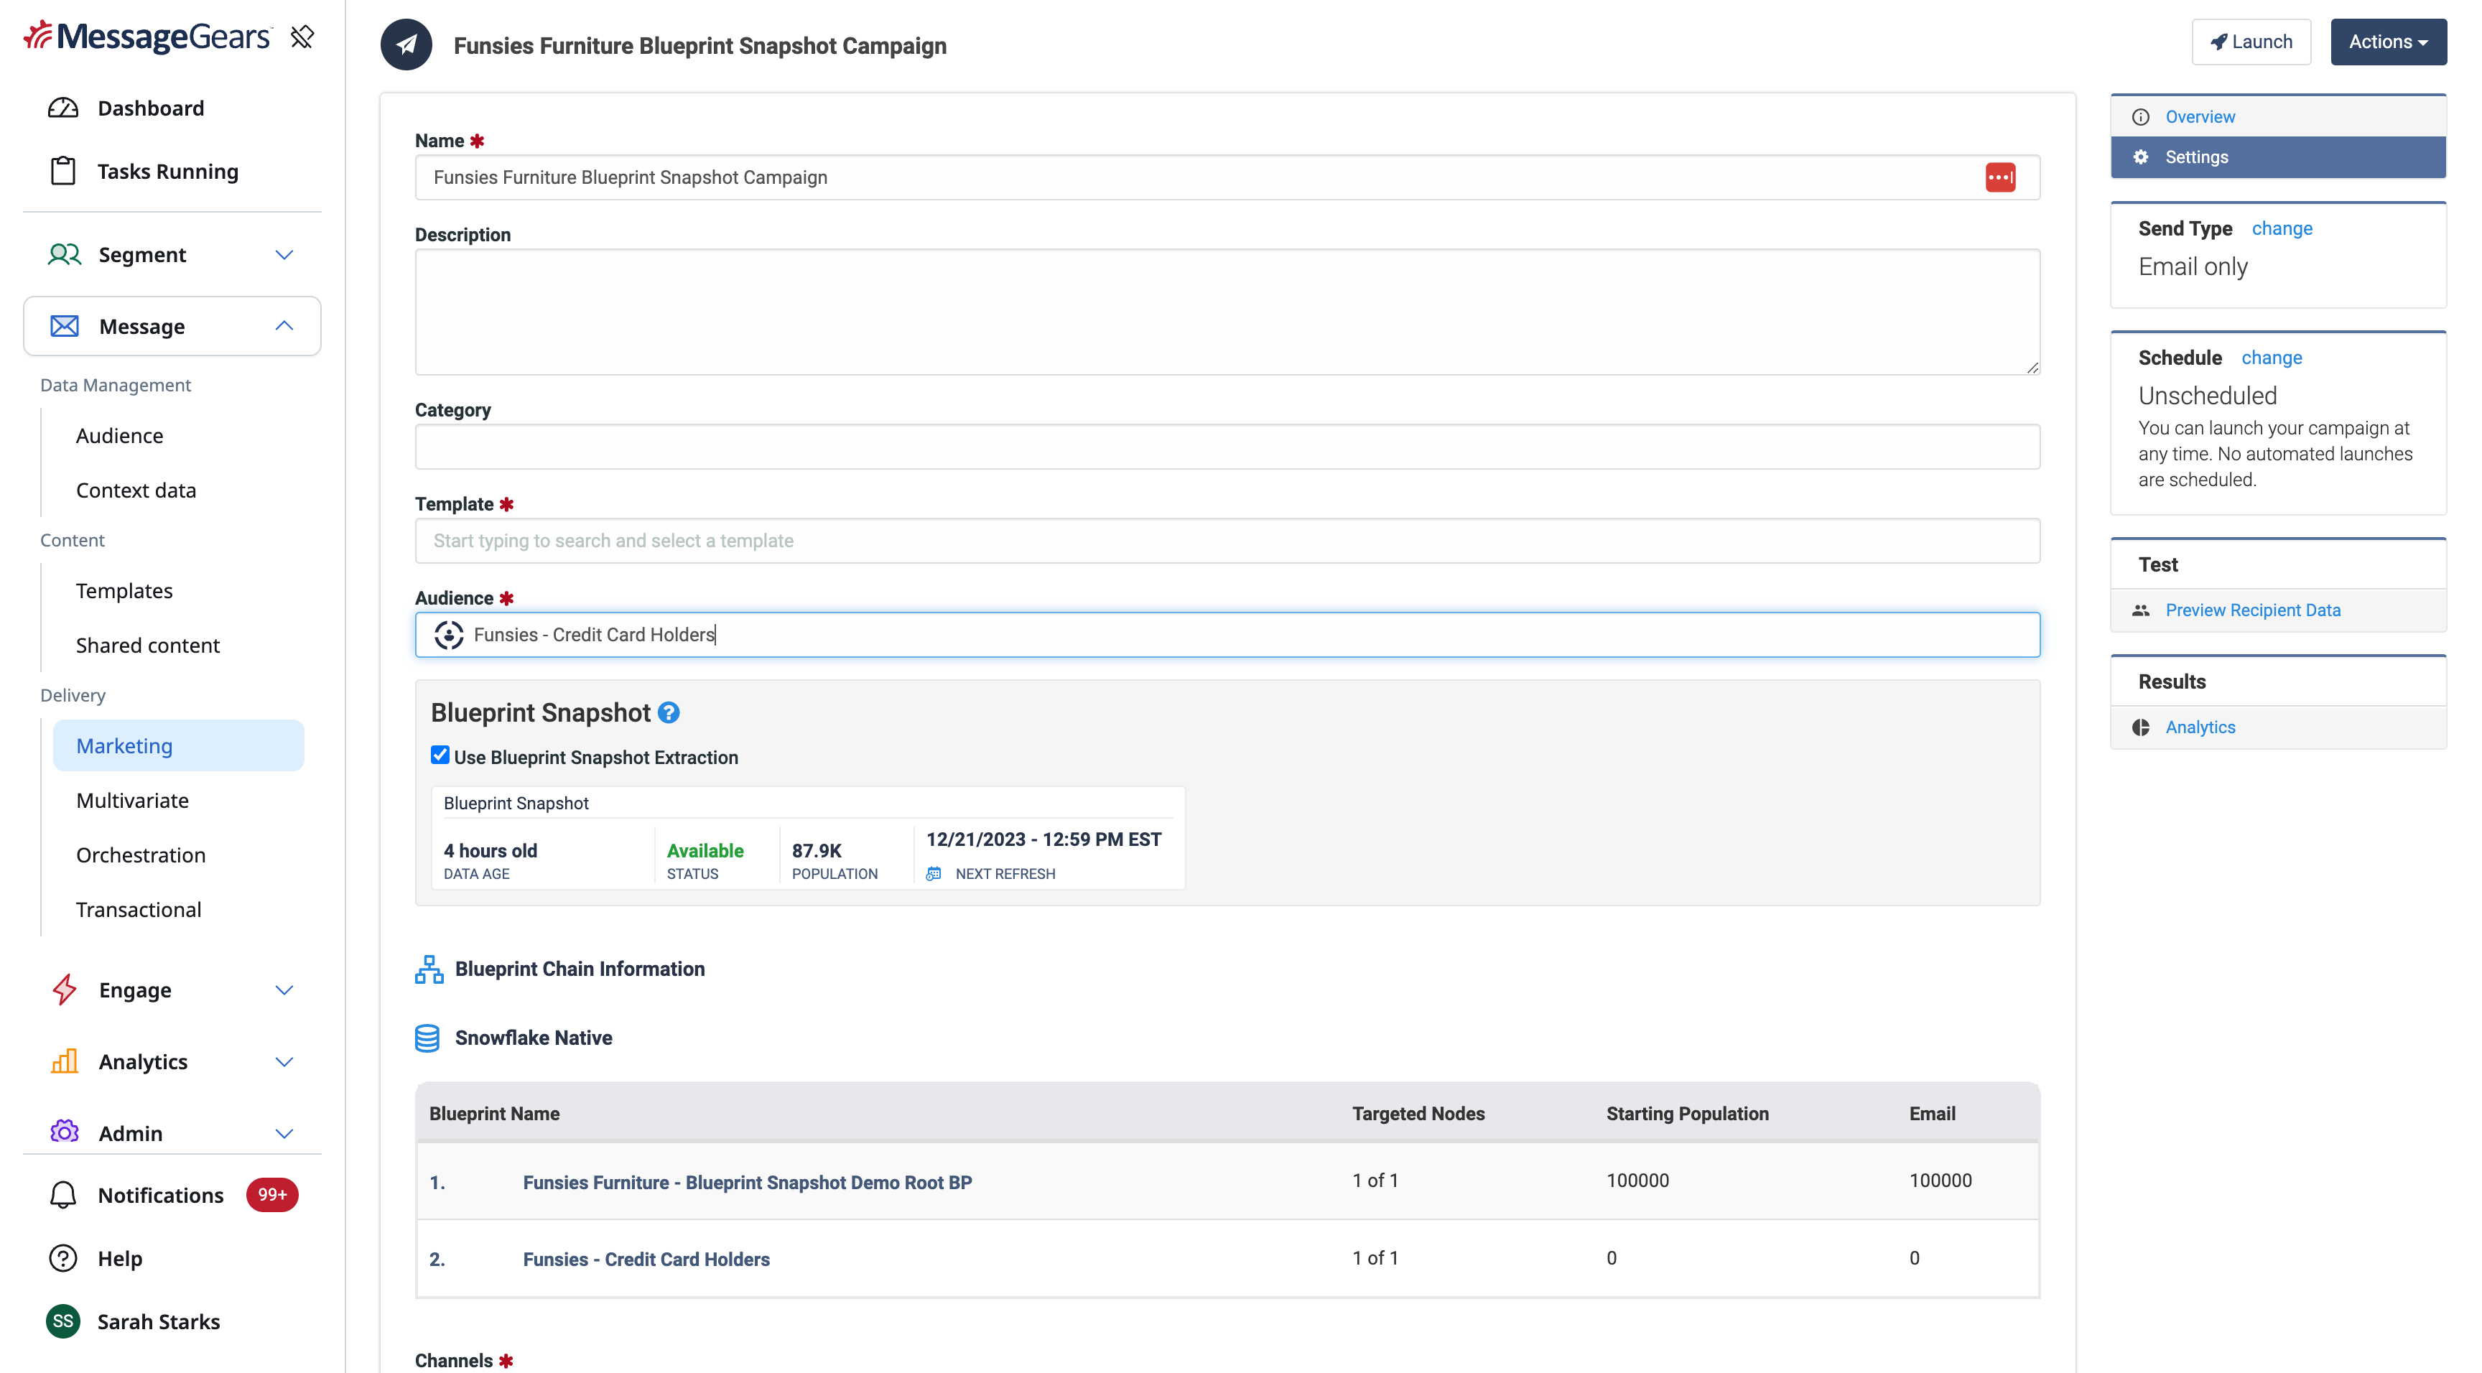
Task: Open the Analytics results link
Action: point(2200,728)
